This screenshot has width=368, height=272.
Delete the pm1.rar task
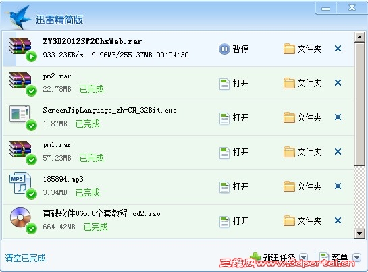(338, 152)
